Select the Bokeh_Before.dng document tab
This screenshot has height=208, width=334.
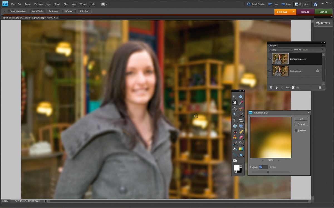28,17
